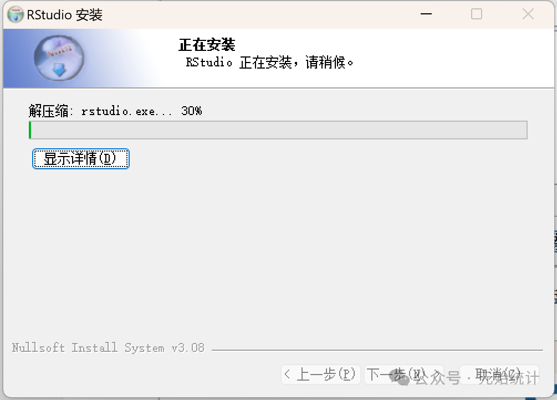Click the 'RStudio 安装' window title text
Image resolution: width=557 pixels, height=400 pixels.
tap(65, 15)
